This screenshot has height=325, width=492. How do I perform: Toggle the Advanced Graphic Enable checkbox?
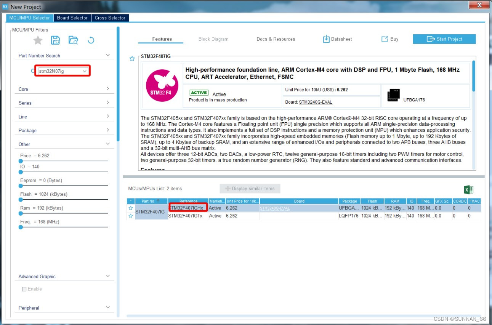pyautogui.click(x=24, y=289)
